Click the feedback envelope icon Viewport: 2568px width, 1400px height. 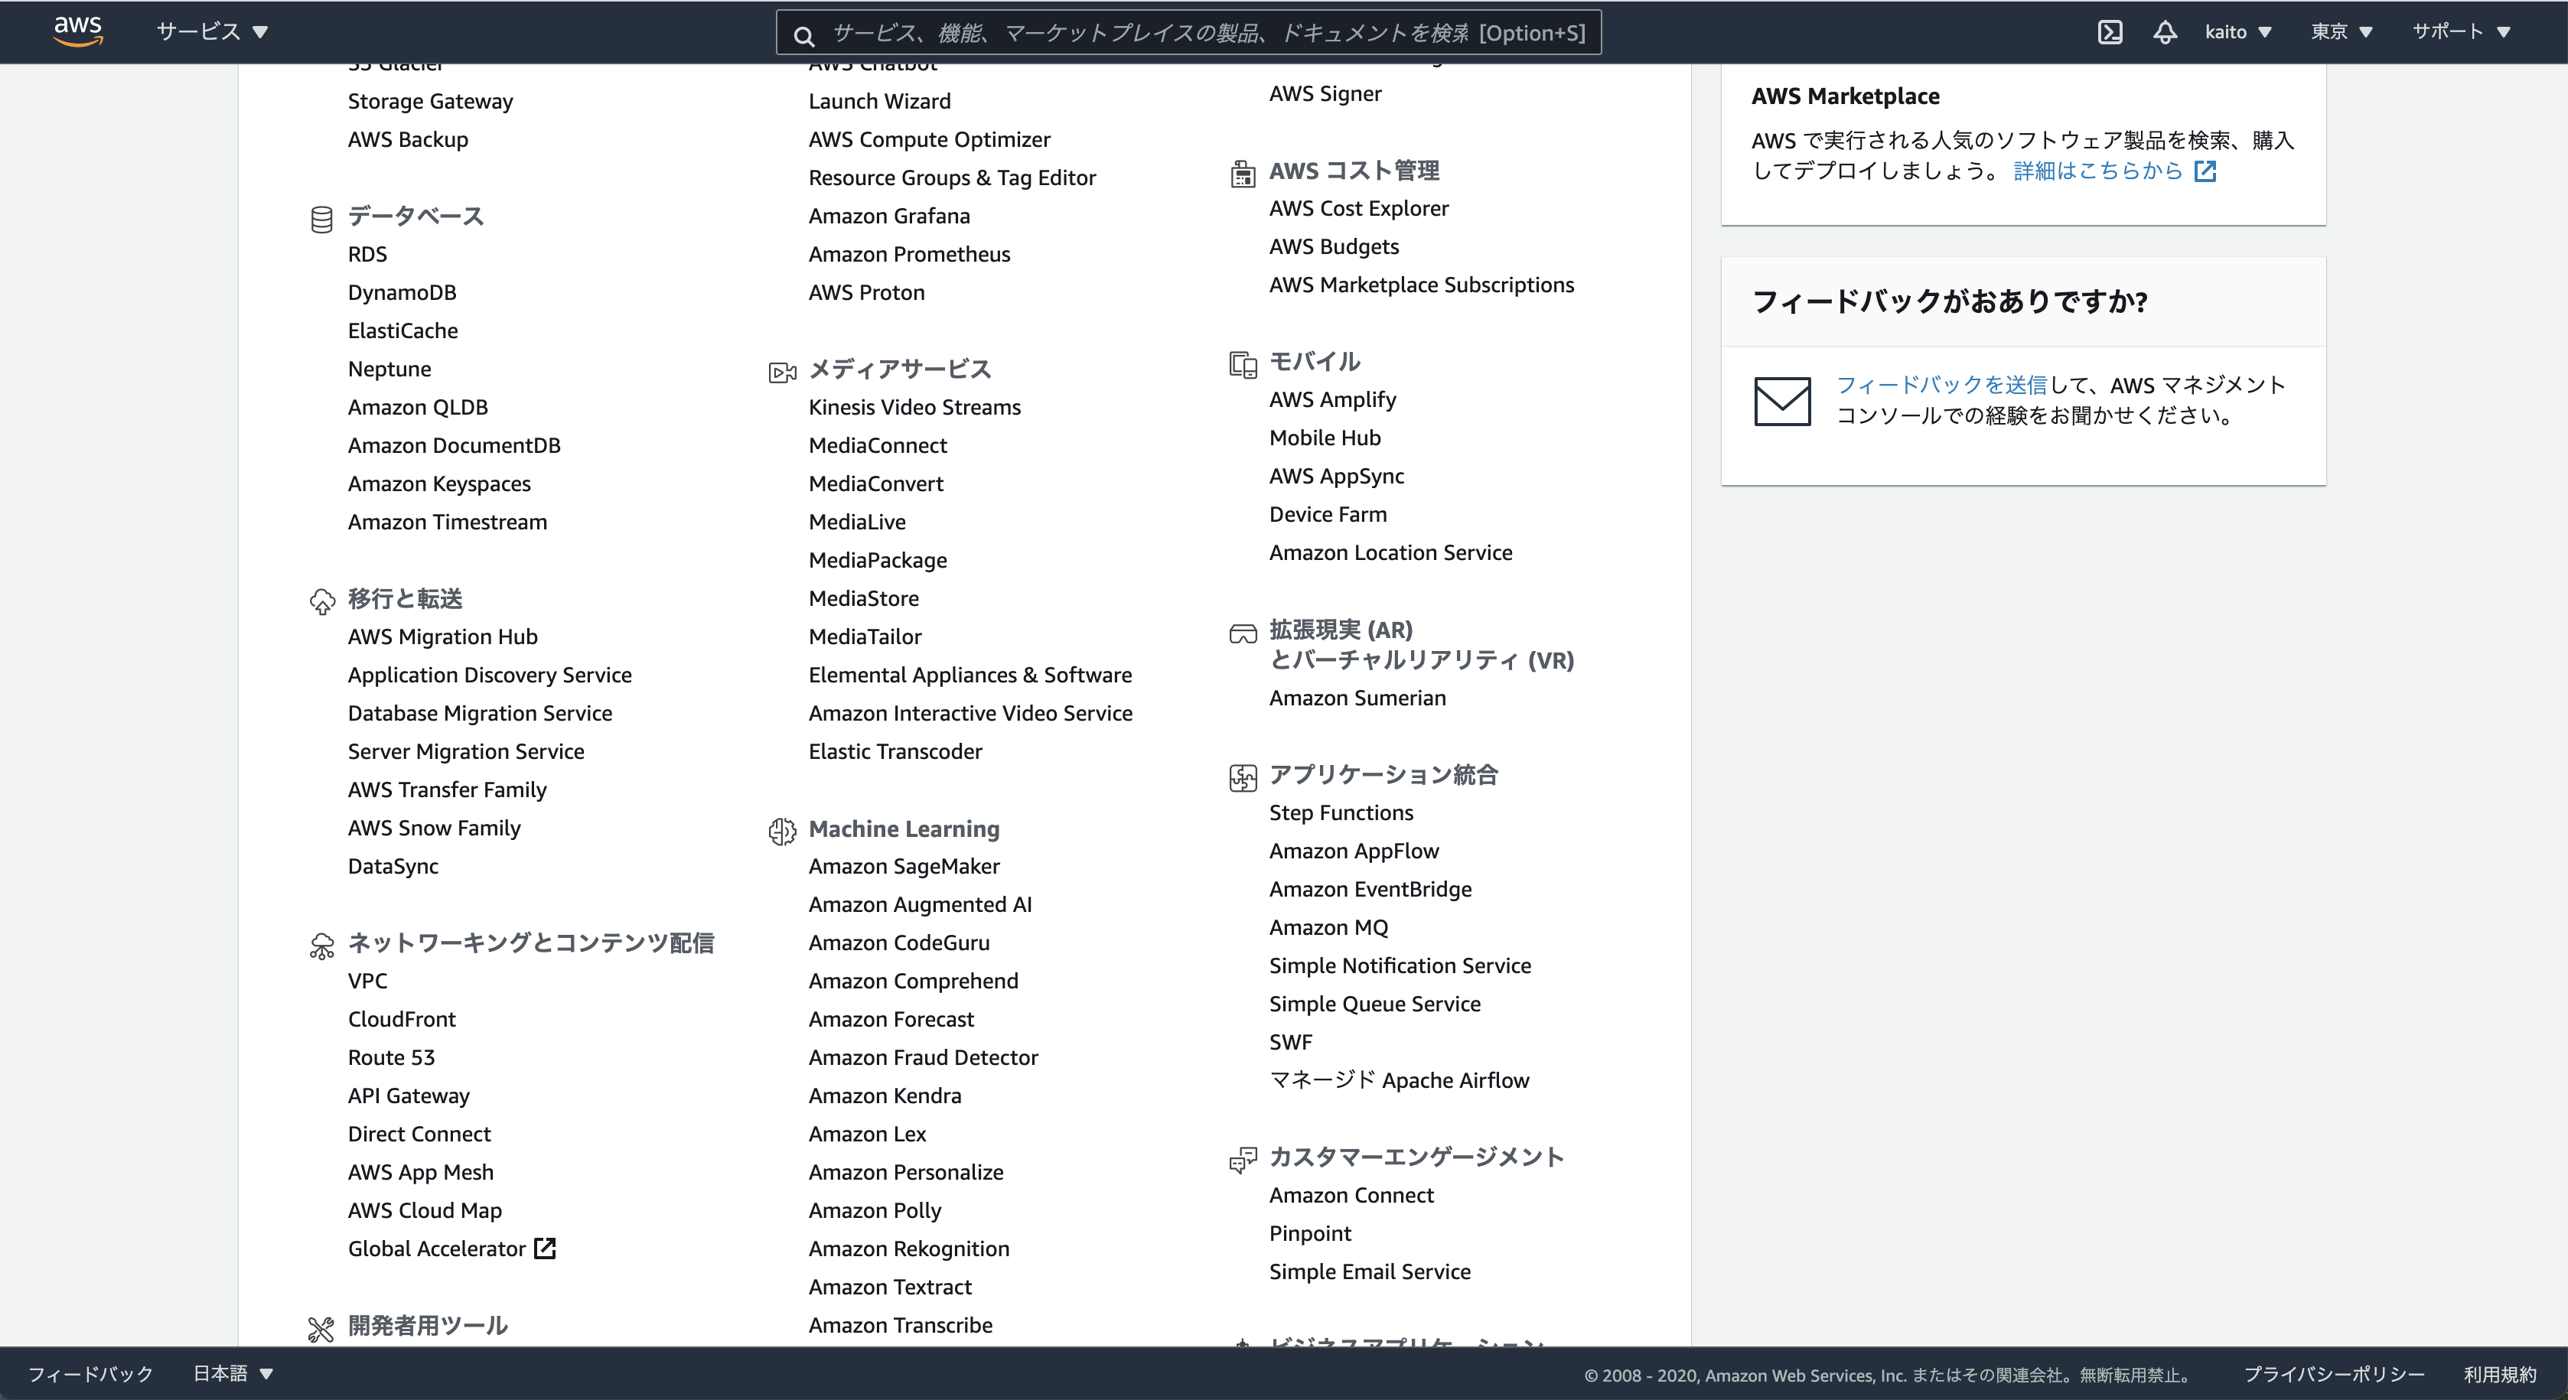(1781, 401)
